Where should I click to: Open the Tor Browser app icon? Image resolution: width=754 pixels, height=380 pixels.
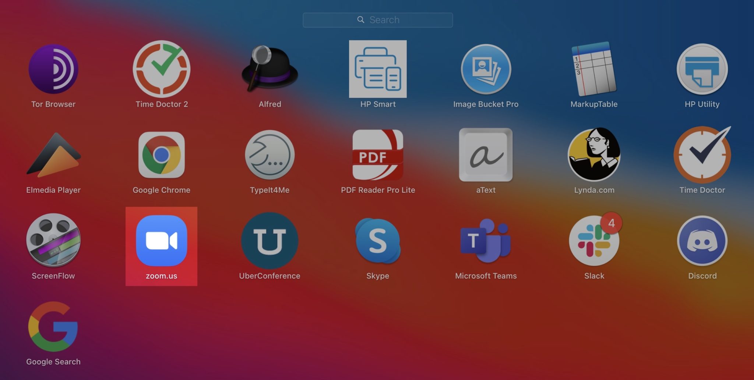coord(53,69)
